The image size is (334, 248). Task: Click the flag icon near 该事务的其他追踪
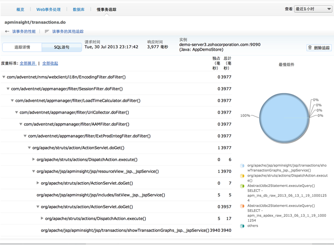47,32
